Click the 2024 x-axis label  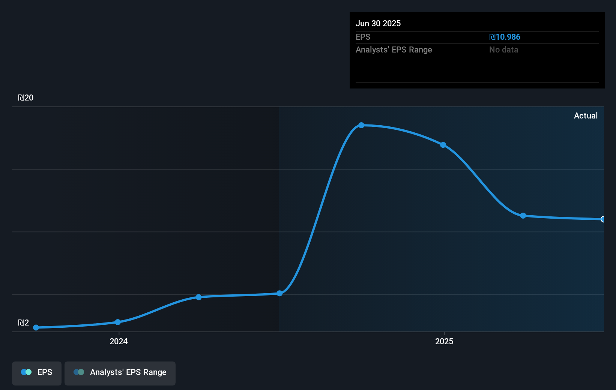[119, 341]
